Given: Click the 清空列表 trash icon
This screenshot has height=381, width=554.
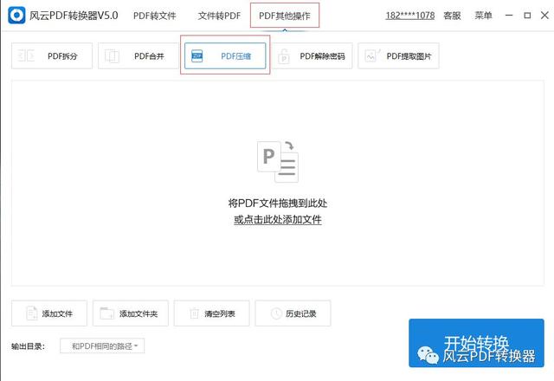Looking at the screenshot, I should click(194, 313).
